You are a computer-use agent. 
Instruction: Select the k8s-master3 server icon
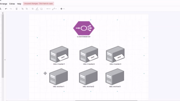pyautogui.click(x=115, y=54)
